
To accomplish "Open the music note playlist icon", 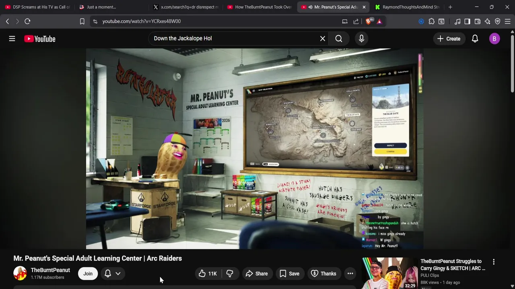I will point(457,21).
